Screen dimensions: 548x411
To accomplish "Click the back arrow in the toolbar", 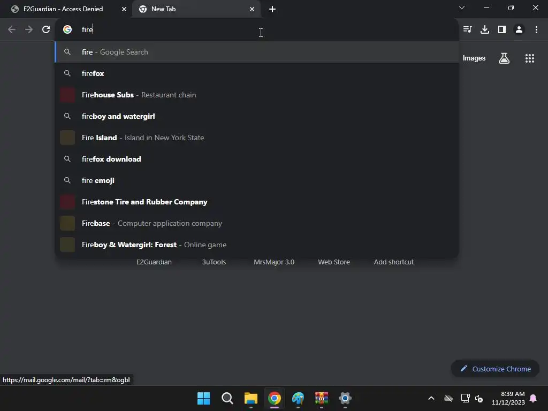I will pos(12,30).
